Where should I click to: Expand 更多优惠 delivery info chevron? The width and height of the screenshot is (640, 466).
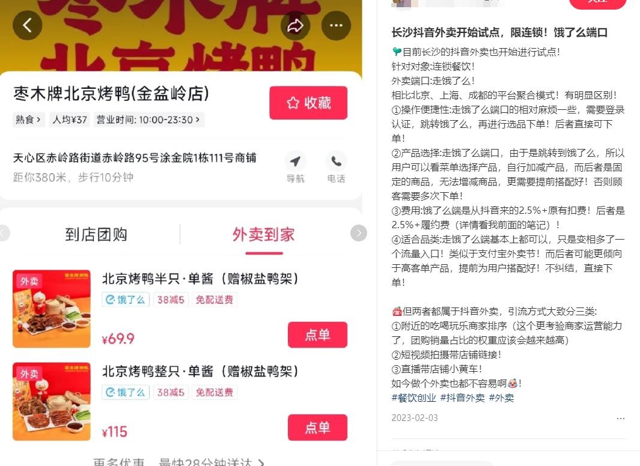tap(261, 462)
